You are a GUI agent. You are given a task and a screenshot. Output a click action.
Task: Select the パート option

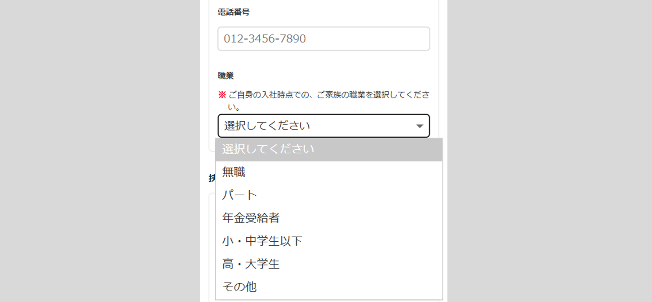(x=239, y=195)
